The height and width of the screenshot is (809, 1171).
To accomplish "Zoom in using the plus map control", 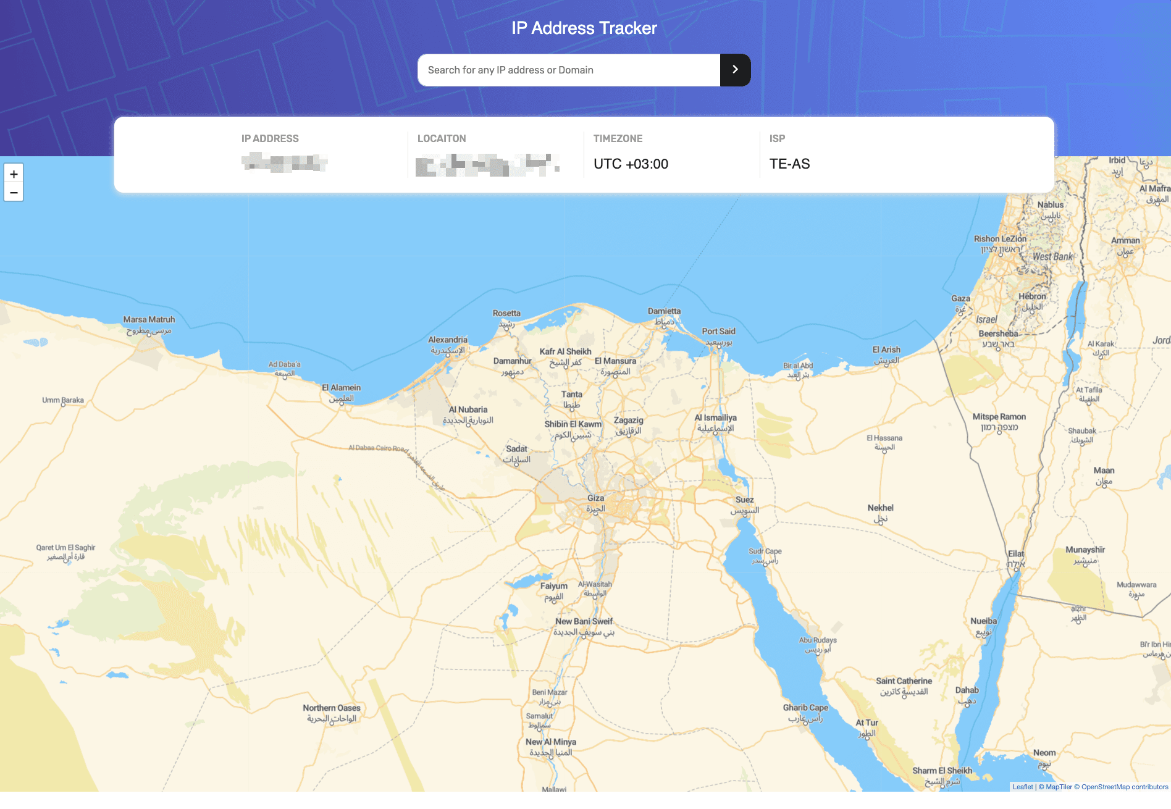I will point(14,174).
